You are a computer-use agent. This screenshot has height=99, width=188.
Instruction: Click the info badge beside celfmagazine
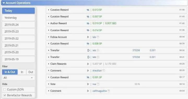(109, 91)
